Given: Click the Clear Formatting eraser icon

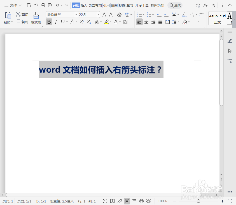Looking at the screenshot, I should [119, 14].
